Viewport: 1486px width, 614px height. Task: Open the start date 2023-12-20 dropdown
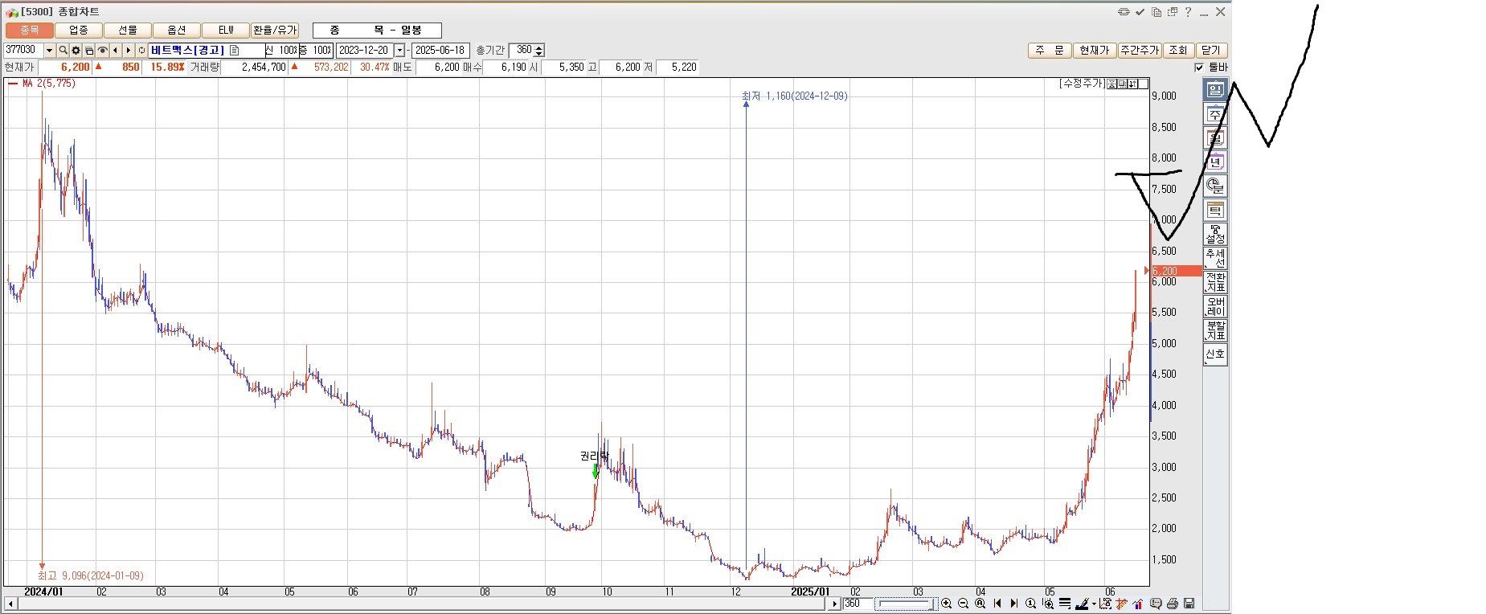(x=399, y=51)
